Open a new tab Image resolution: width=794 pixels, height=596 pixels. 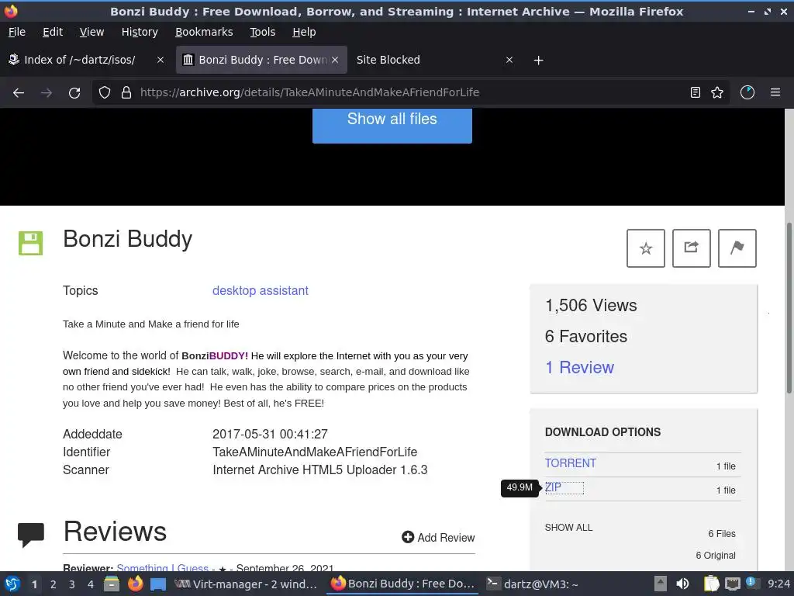538,61
